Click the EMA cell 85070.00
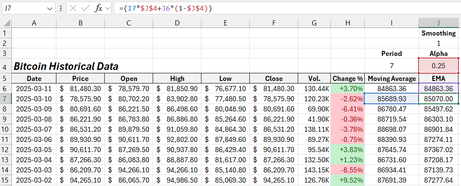461x186 pixels. [x=439, y=99]
